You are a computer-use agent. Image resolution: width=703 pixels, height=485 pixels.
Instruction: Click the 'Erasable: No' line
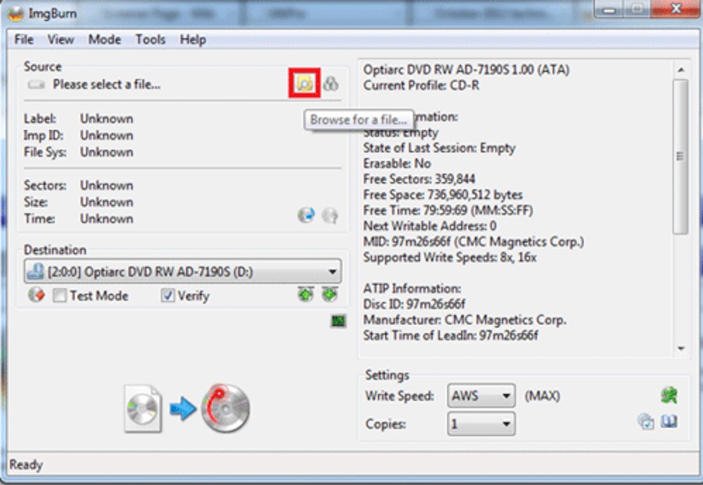click(x=397, y=163)
